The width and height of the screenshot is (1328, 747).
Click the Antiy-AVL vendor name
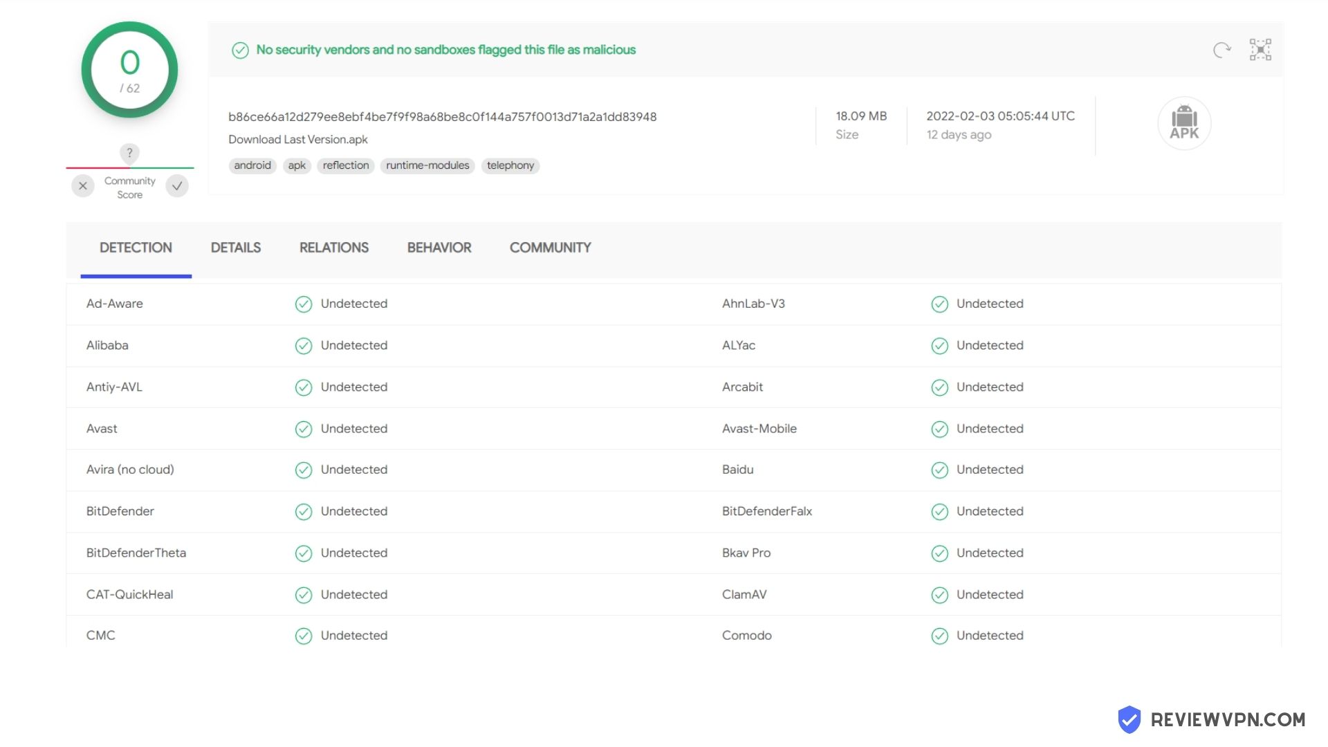coord(114,387)
